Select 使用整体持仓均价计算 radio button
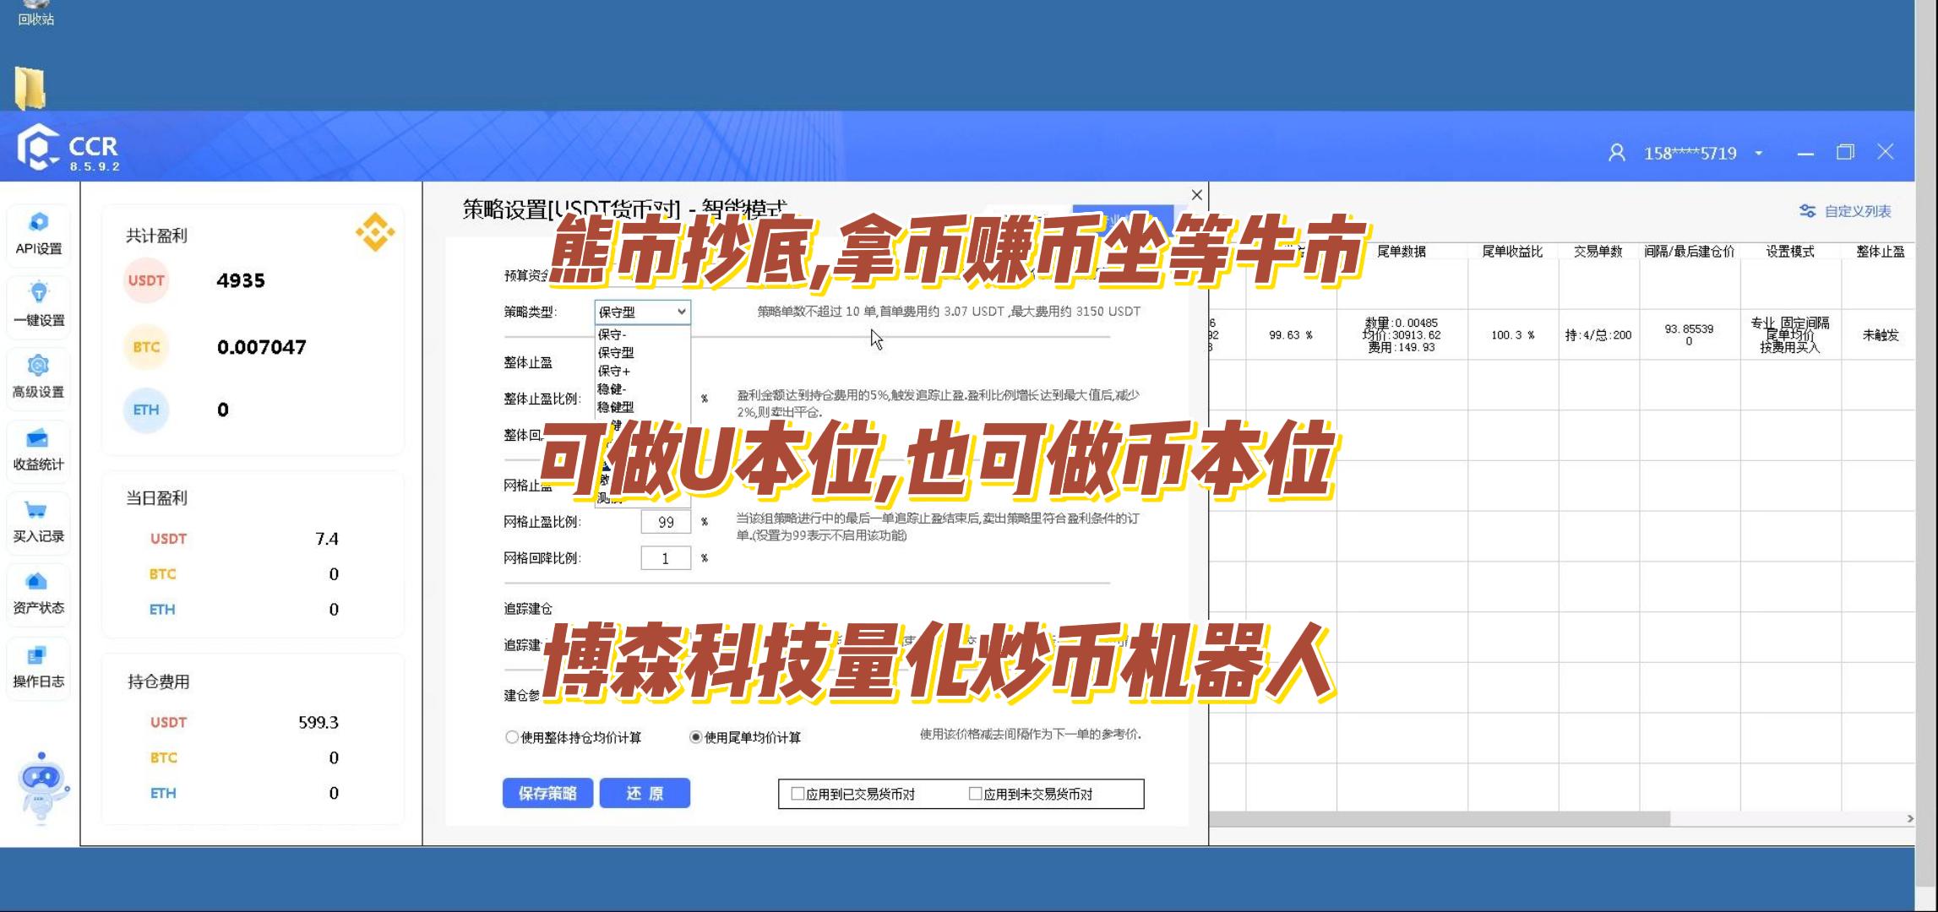Viewport: 1938px width, 912px height. (x=511, y=737)
